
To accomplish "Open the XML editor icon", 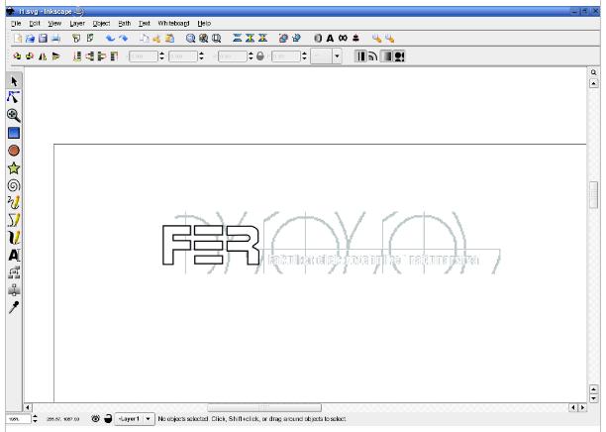I will (x=343, y=38).
